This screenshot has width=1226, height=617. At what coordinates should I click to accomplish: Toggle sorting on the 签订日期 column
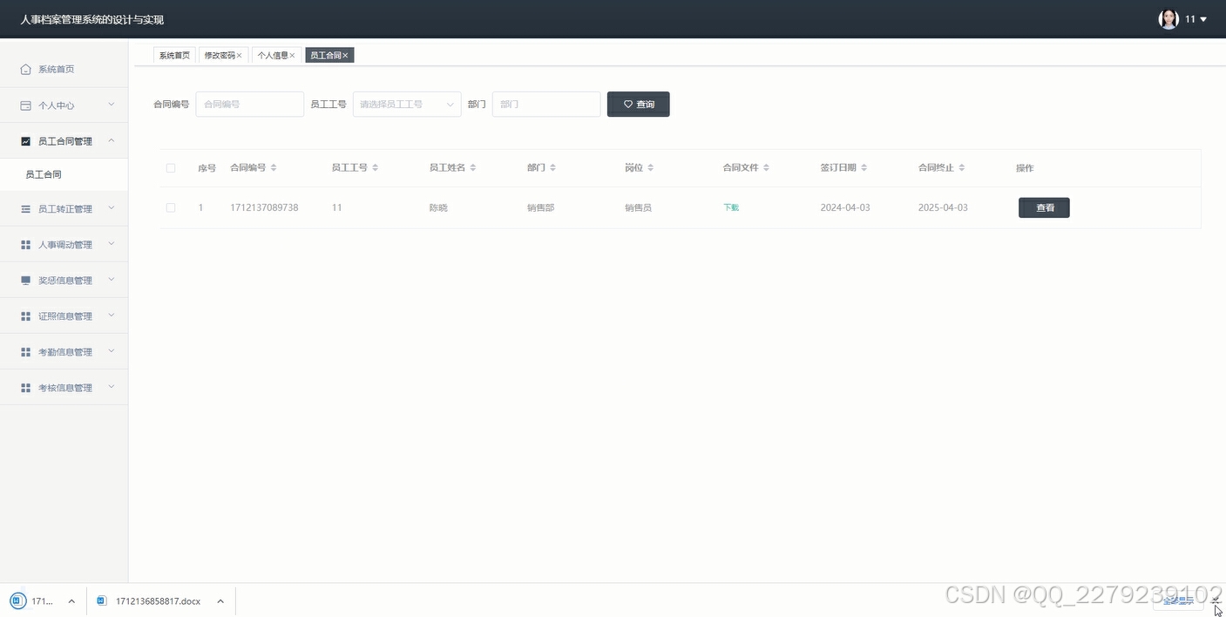click(x=864, y=167)
